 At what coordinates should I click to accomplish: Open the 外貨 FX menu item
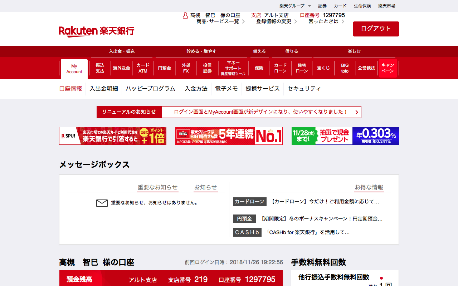[x=186, y=68]
